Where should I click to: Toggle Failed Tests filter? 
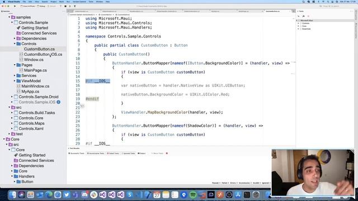113,154
